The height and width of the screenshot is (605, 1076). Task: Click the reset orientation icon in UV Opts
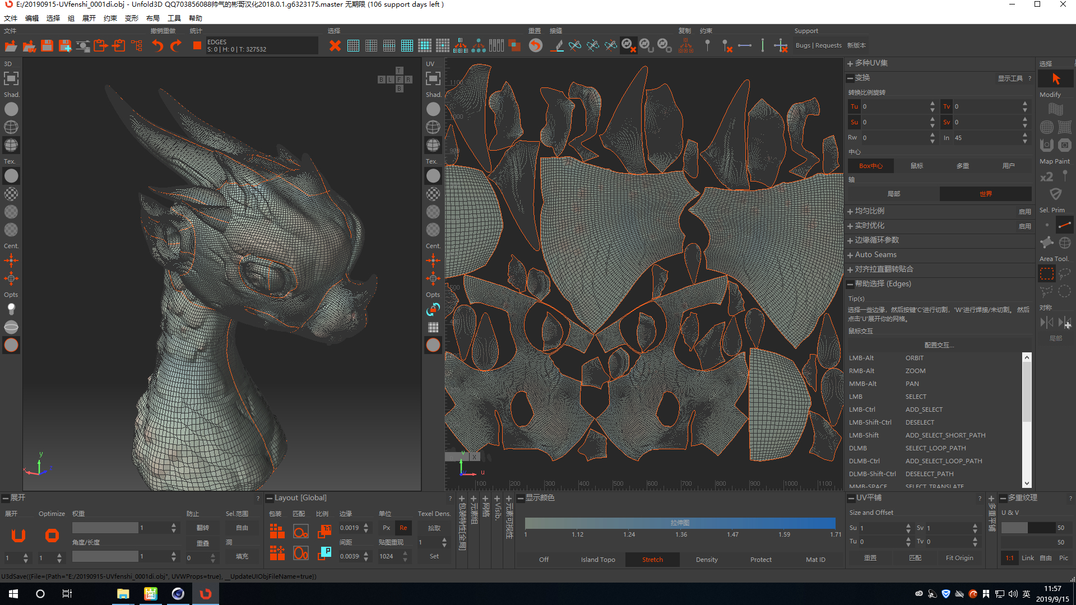(433, 309)
